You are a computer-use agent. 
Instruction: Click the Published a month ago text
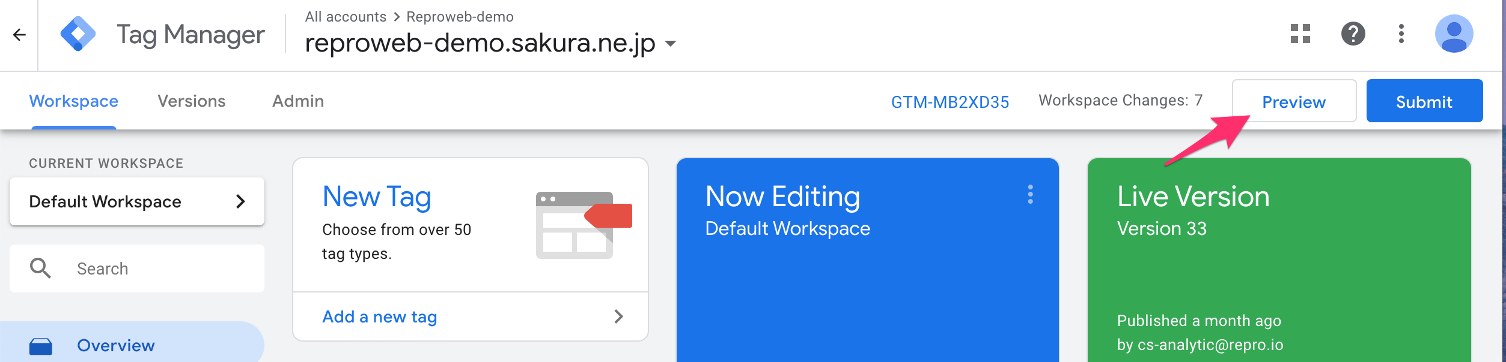[1199, 321]
